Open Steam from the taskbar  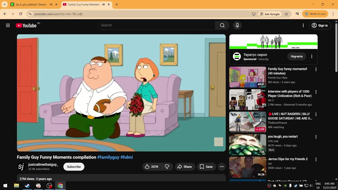point(27,186)
